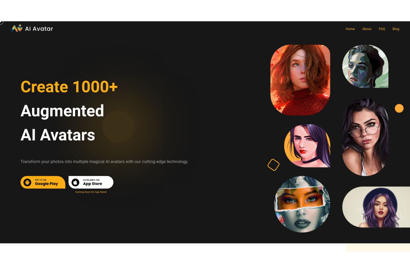Image resolution: width=410 pixels, height=273 pixels.
Task: Click the 'Create 1000+' orange headline
Action: (x=69, y=87)
